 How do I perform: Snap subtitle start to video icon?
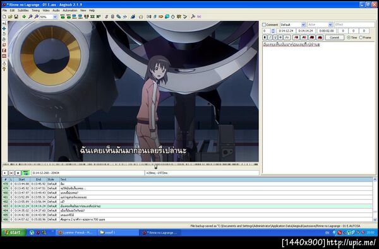tap(74, 16)
